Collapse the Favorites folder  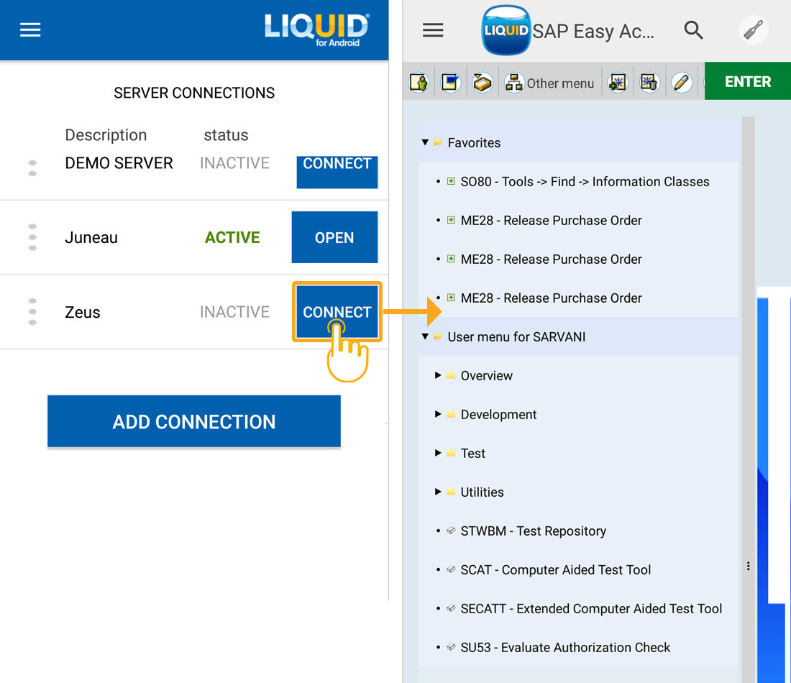tap(425, 143)
